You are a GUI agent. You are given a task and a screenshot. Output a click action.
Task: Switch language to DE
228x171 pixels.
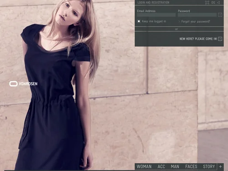click(x=213, y=3)
